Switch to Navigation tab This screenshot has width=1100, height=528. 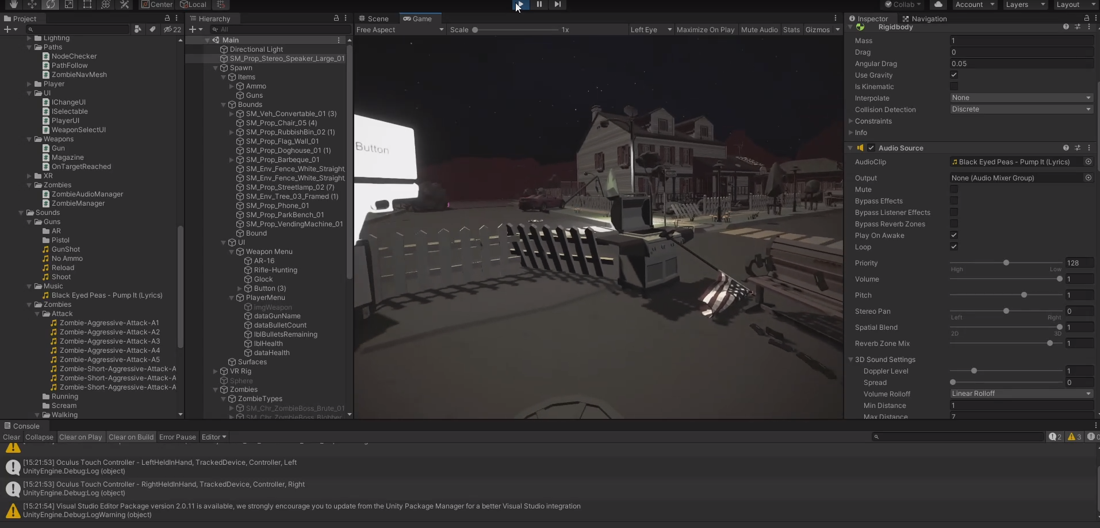[x=924, y=19]
